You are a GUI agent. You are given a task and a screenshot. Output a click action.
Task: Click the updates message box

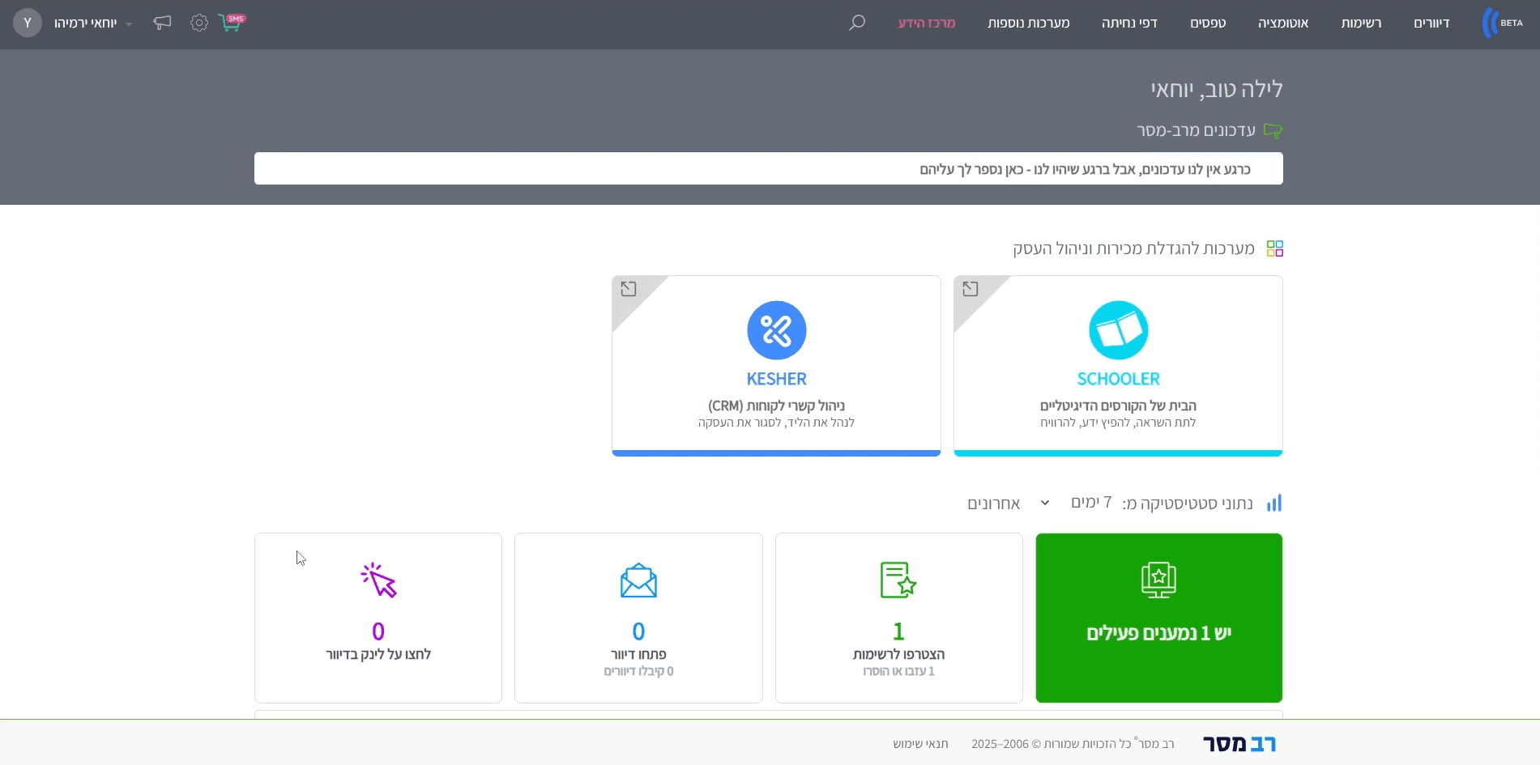pos(768,168)
